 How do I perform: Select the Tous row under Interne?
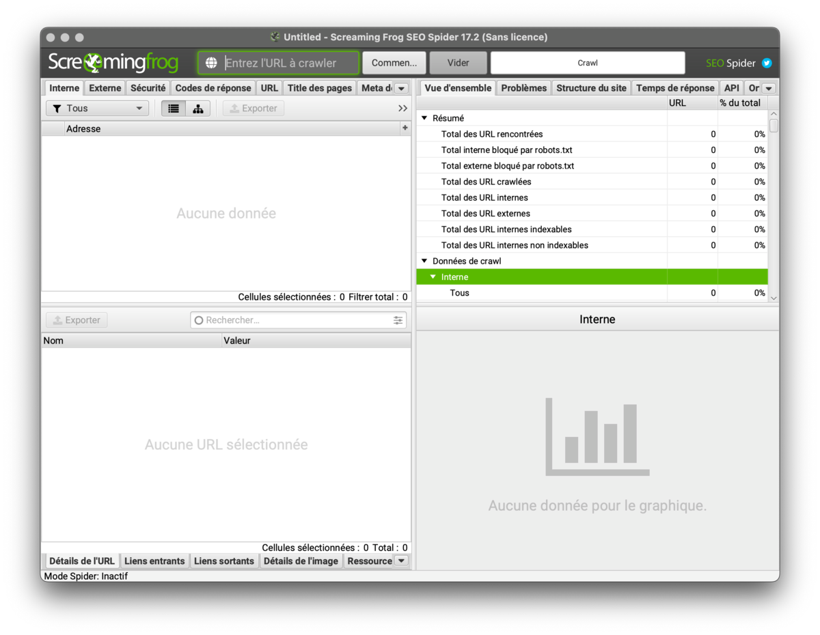592,293
